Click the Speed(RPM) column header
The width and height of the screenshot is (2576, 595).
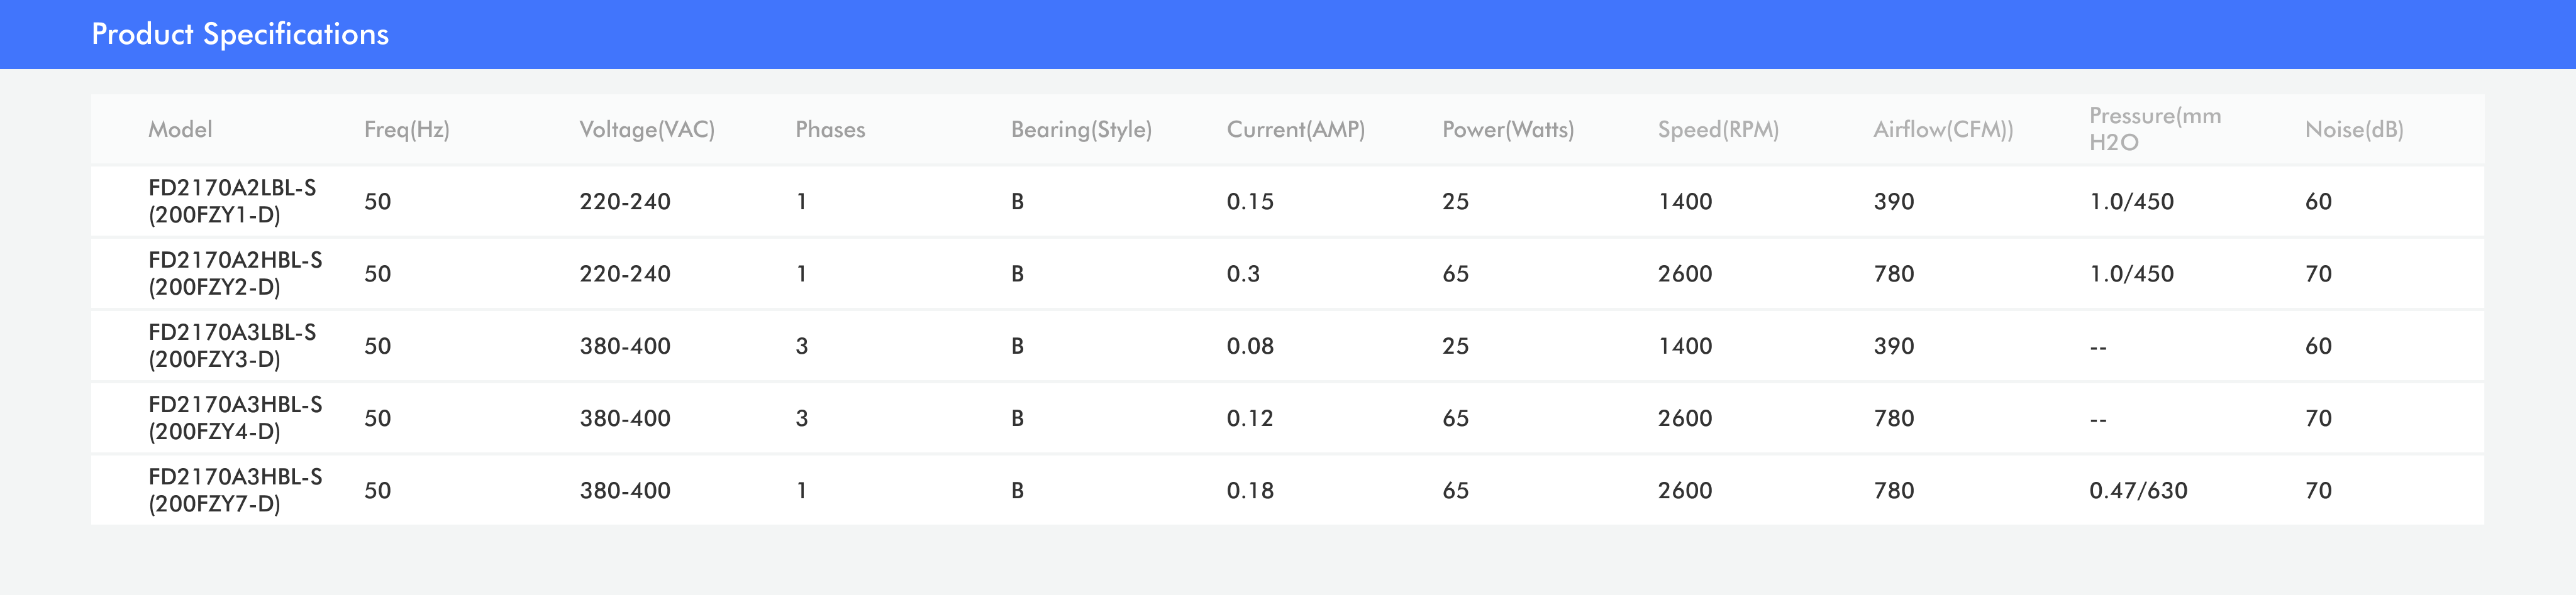(1718, 130)
